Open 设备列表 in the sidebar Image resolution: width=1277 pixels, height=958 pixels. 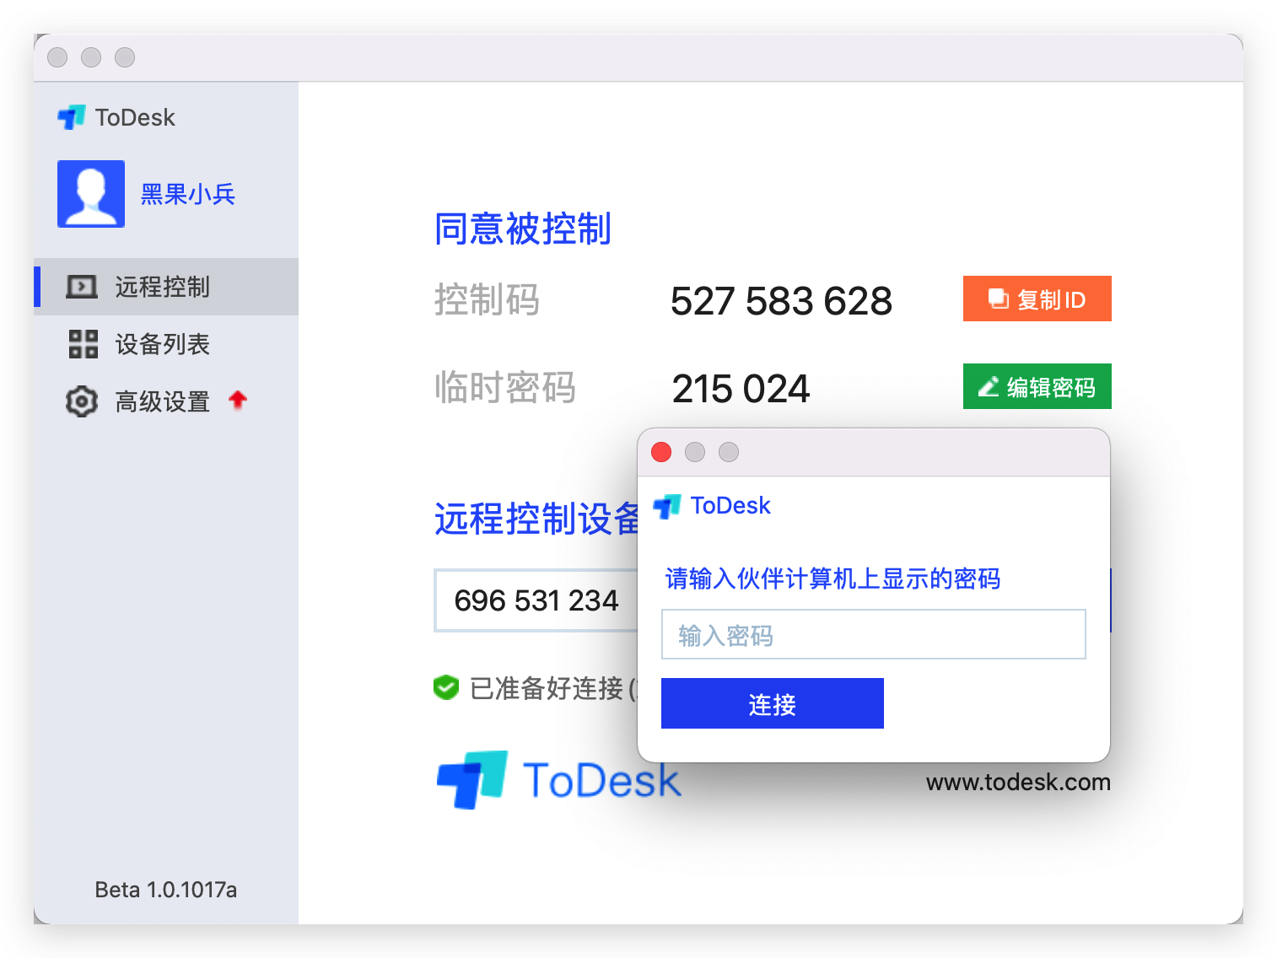[x=166, y=344]
